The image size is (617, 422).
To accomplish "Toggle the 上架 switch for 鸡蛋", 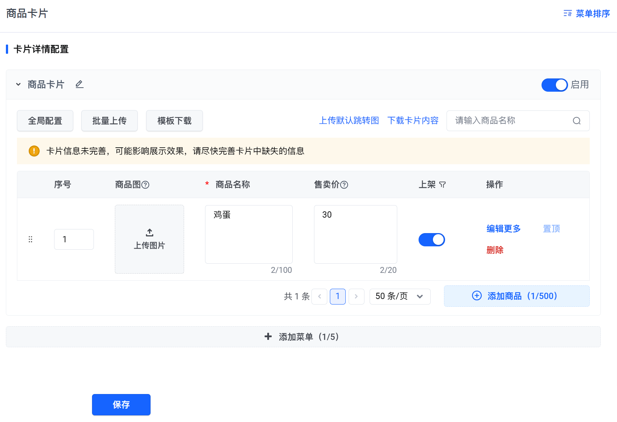I will tap(431, 240).
